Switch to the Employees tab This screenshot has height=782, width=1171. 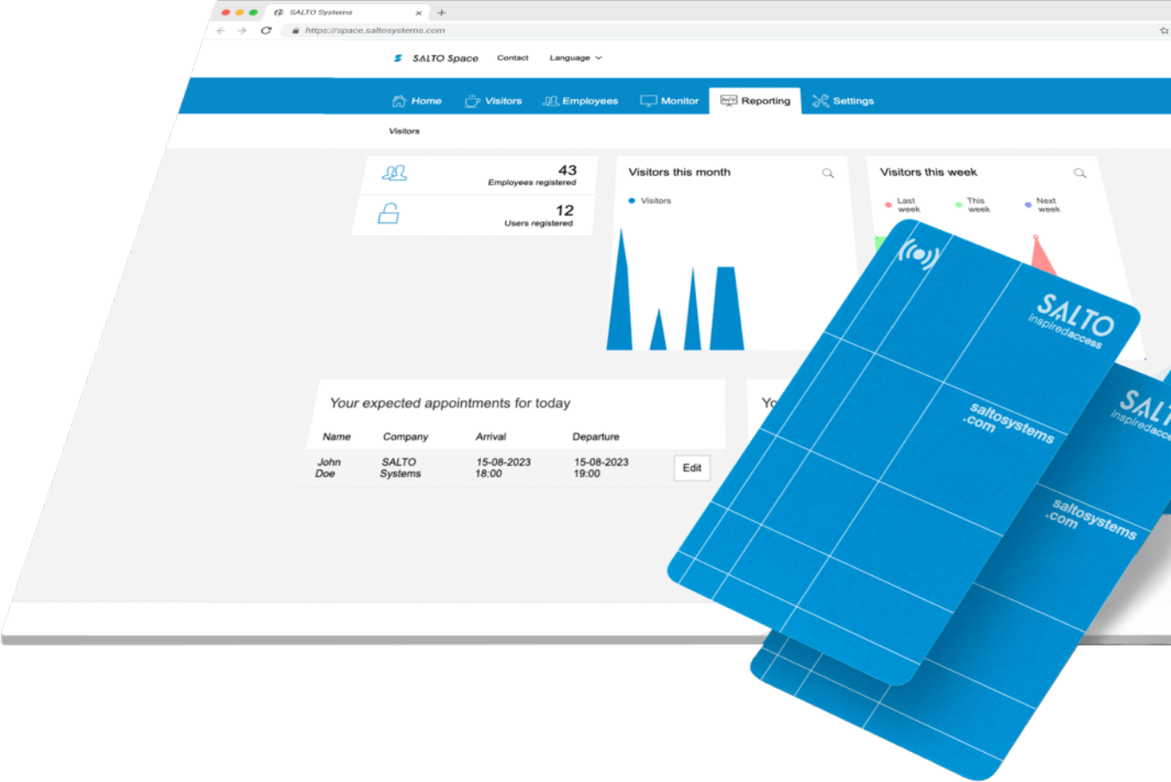(x=580, y=101)
